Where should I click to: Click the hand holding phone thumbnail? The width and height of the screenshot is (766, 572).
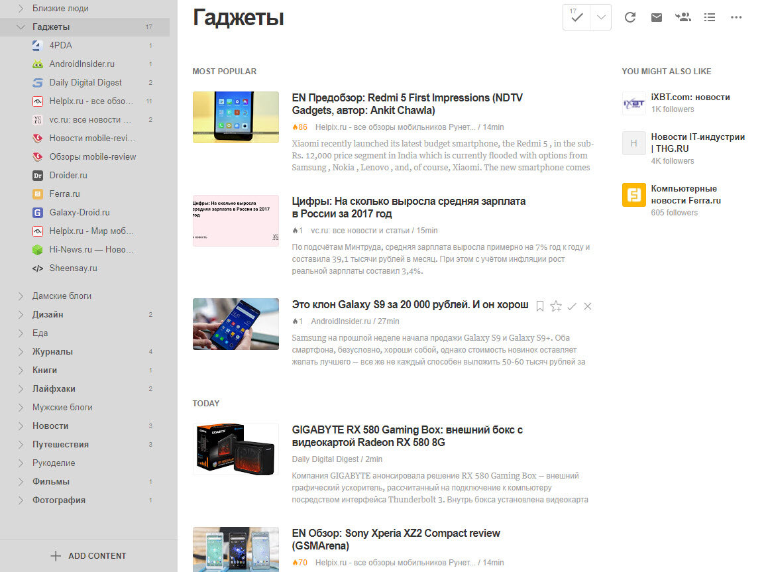point(235,324)
